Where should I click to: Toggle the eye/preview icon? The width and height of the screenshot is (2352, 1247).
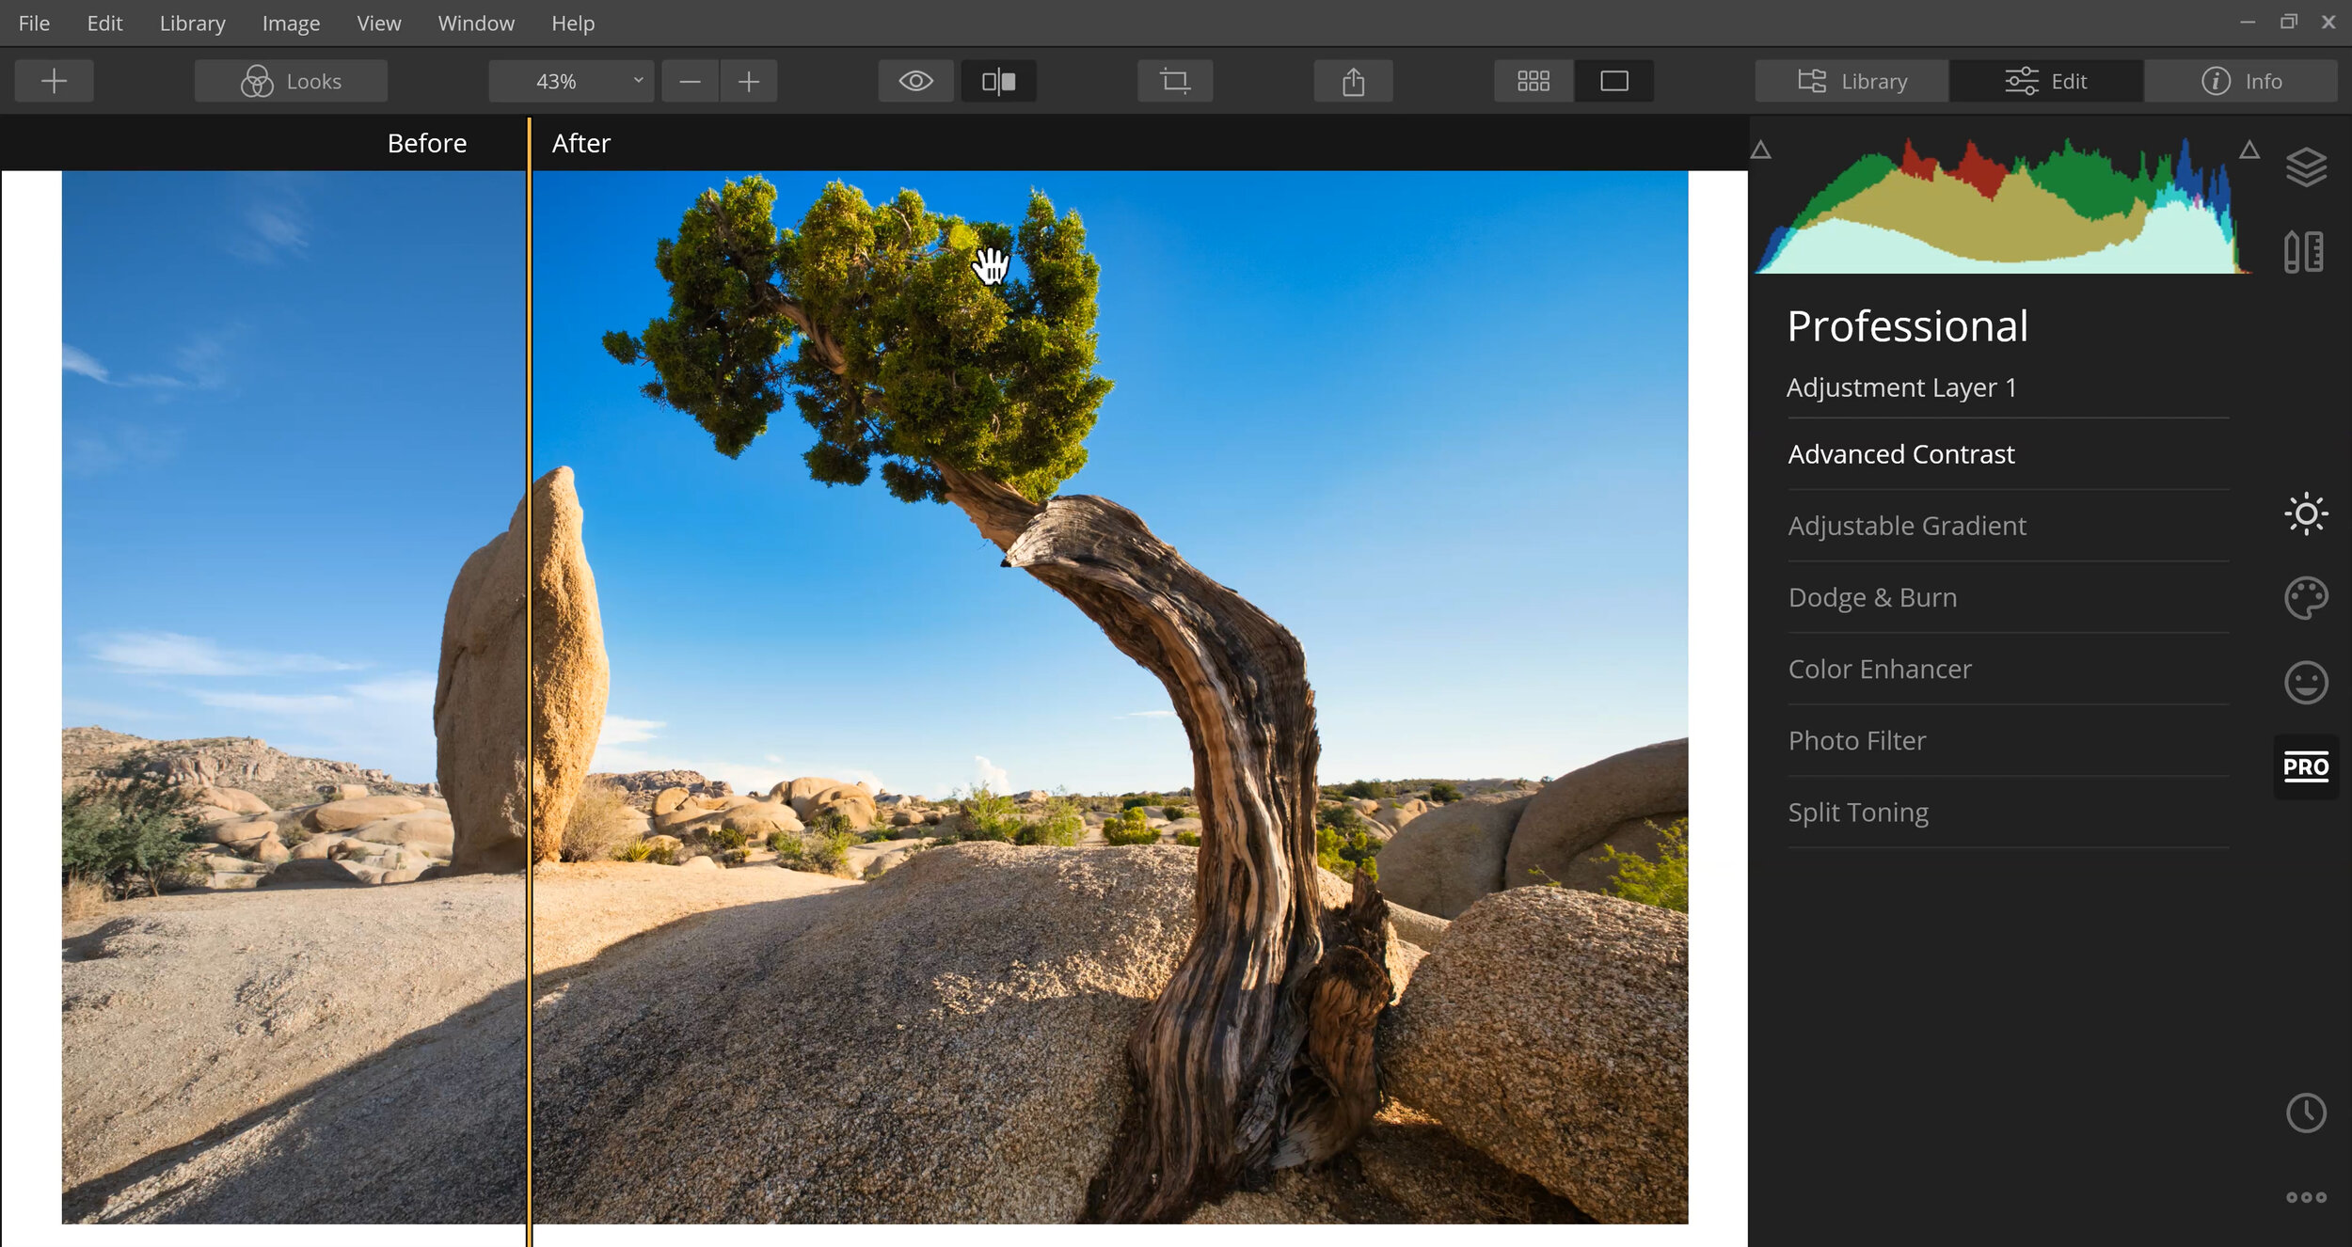[x=916, y=81]
